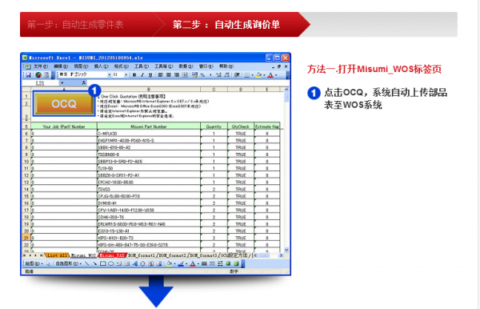Viewport: 480px width, 309px height.
Task: Switch to the Misumi_FAX sheet tab
Action: pyautogui.click(x=112, y=255)
